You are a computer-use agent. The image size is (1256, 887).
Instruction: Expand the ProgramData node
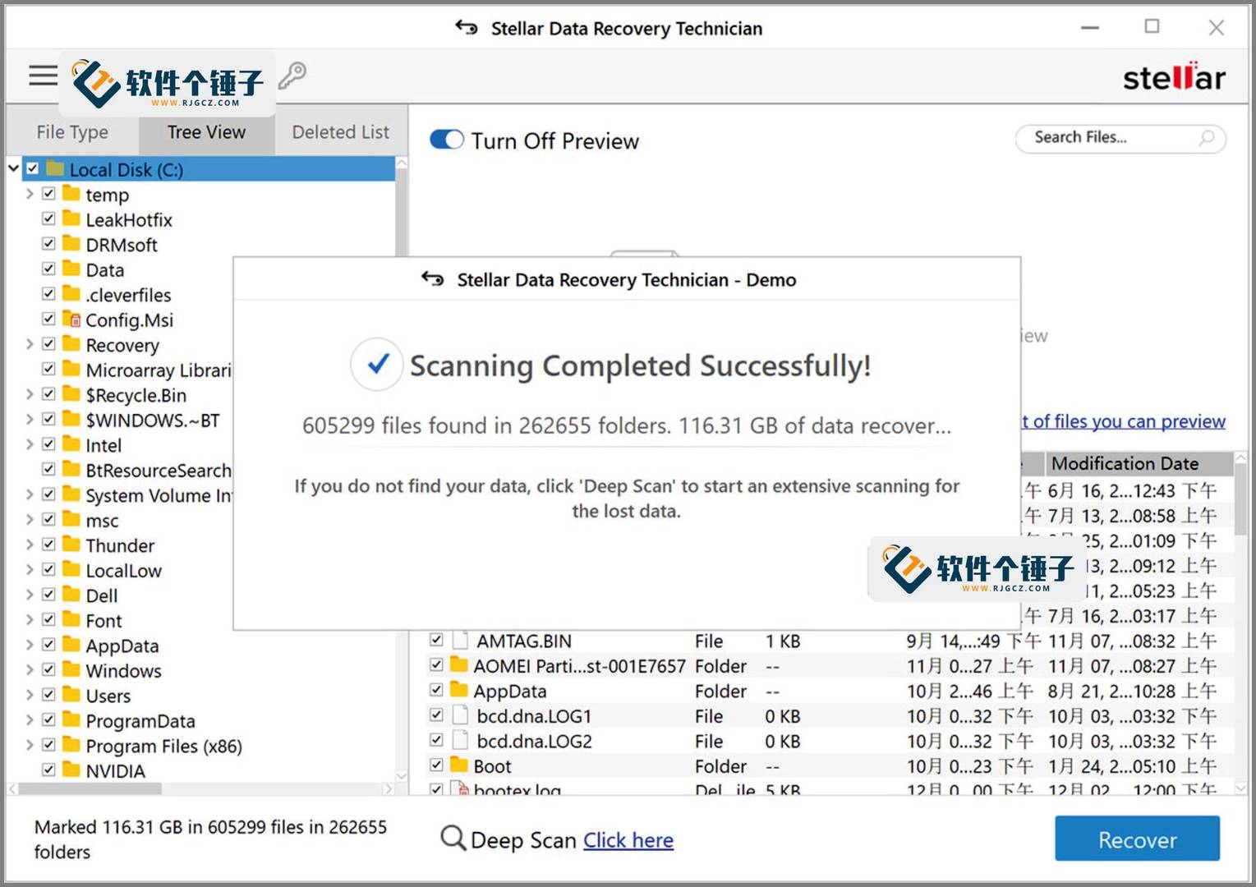coord(30,720)
